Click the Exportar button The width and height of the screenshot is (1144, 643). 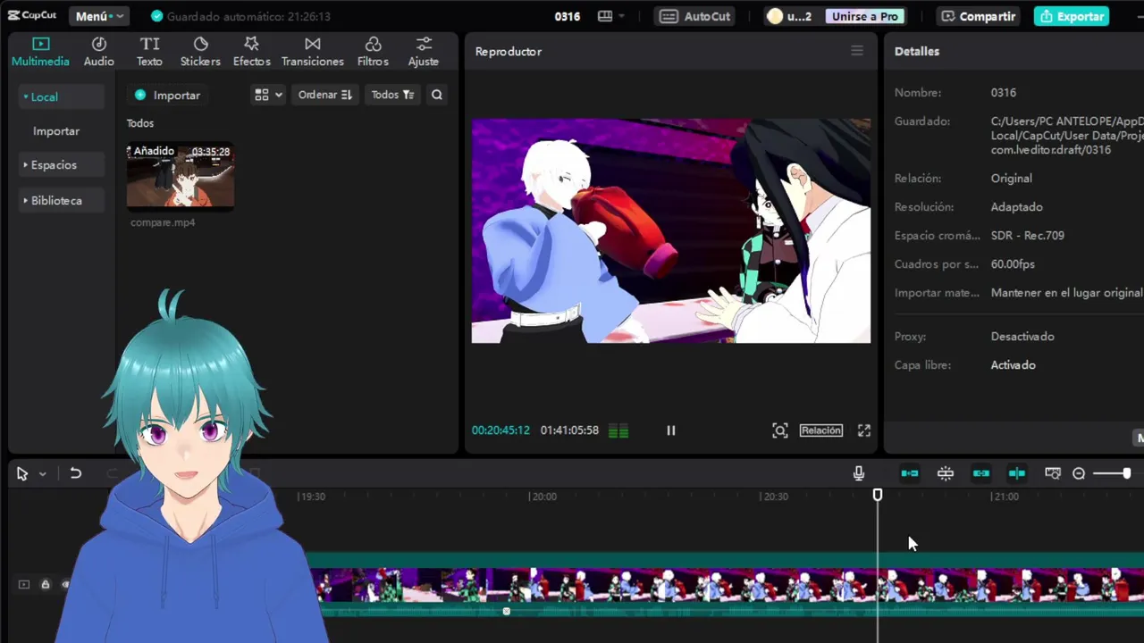coord(1072,16)
